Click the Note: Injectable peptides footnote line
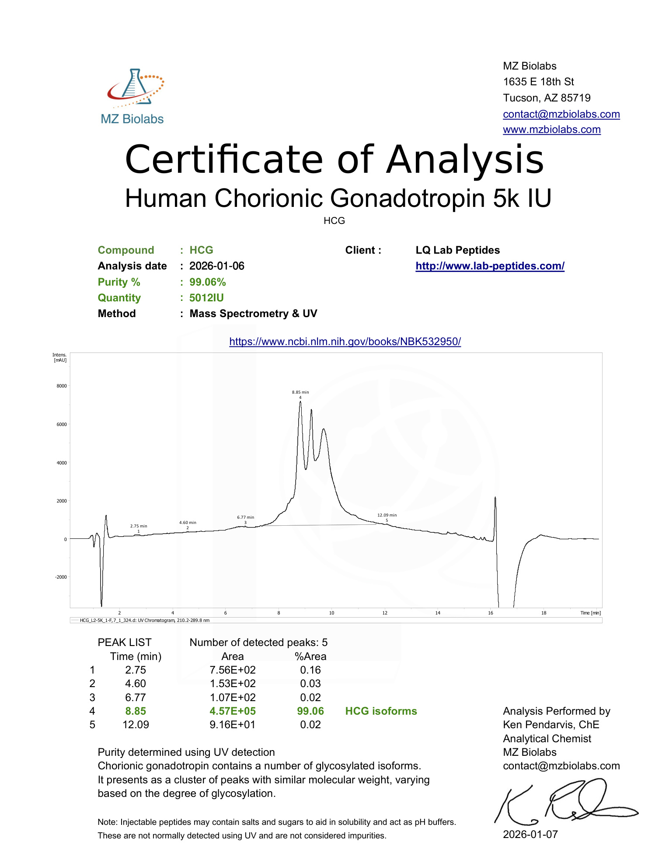Image resolution: width=669 pixels, height=866 pixels. click(277, 822)
